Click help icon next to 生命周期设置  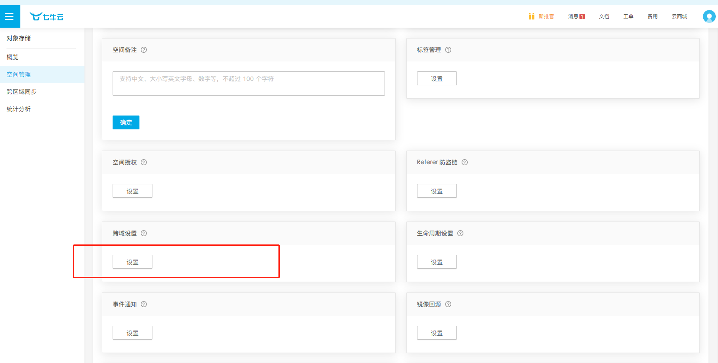(x=460, y=233)
